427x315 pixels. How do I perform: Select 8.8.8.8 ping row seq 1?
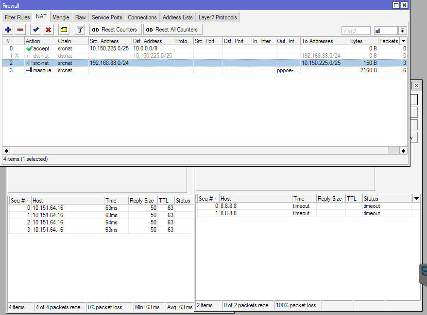tap(307, 213)
